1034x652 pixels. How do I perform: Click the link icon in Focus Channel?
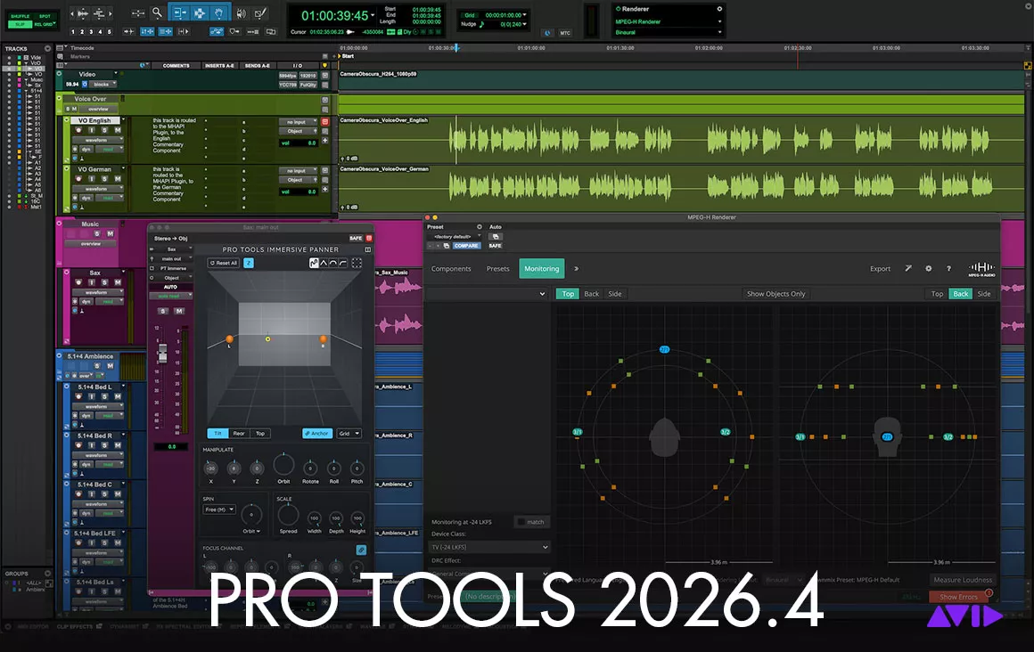pyautogui.click(x=361, y=550)
